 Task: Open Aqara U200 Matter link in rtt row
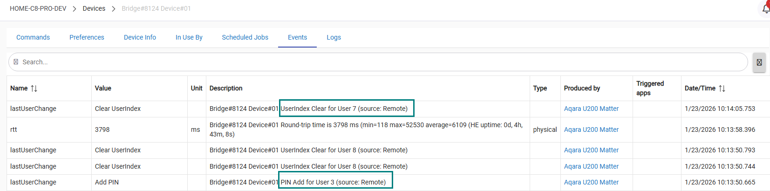pyautogui.click(x=591, y=130)
